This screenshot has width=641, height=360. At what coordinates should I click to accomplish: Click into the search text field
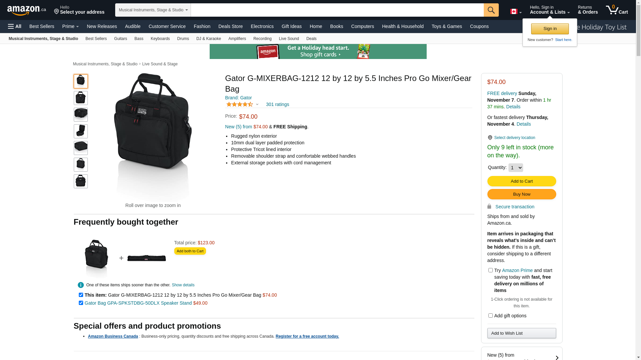click(337, 10)
